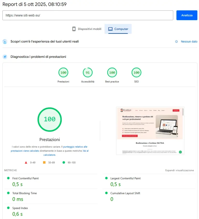199x219 pixels.
Task: Click the Largest Contentful Paint metric
Action: coord(125,178)
